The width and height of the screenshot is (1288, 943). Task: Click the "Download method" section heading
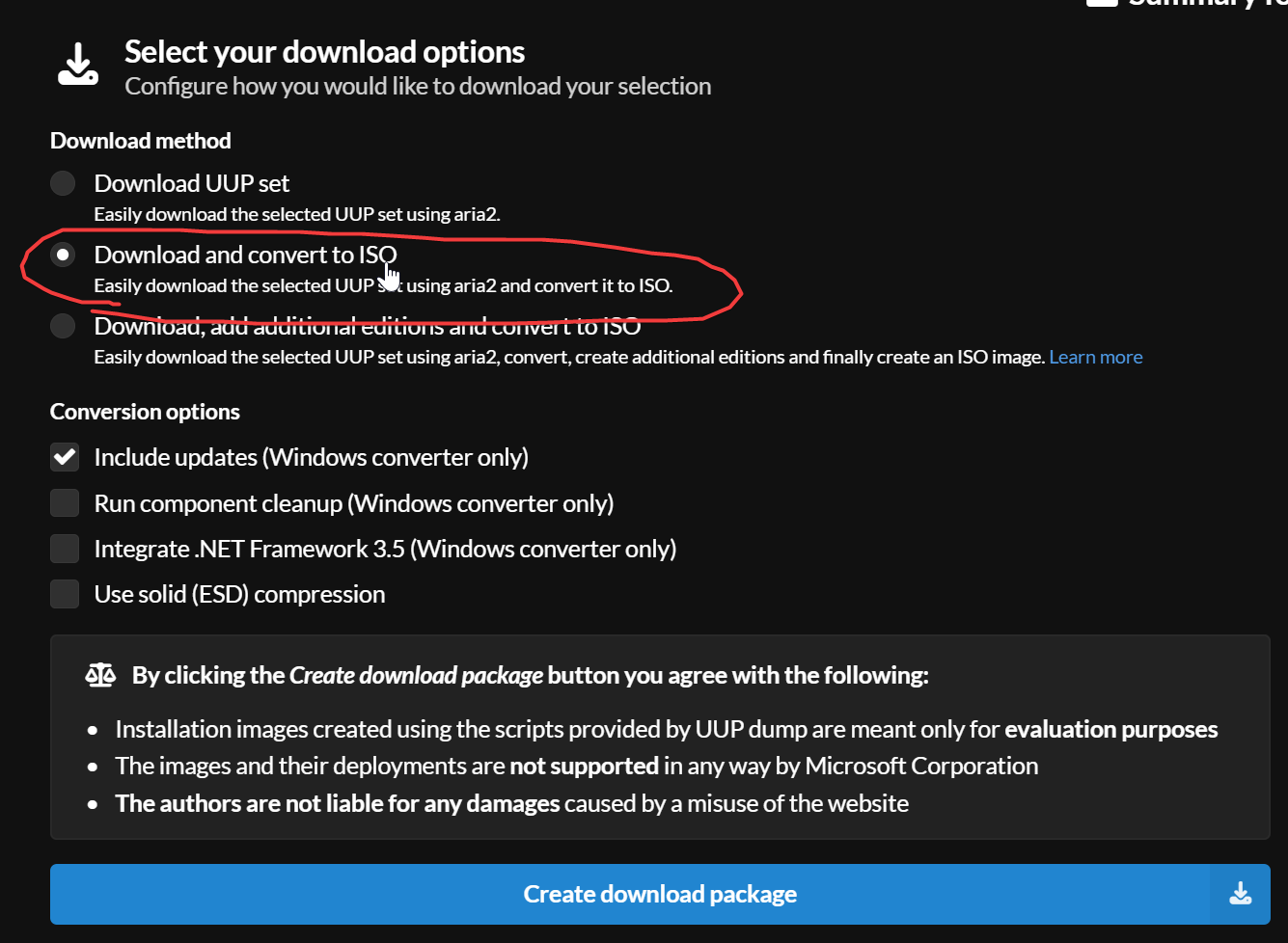[140, 141]
